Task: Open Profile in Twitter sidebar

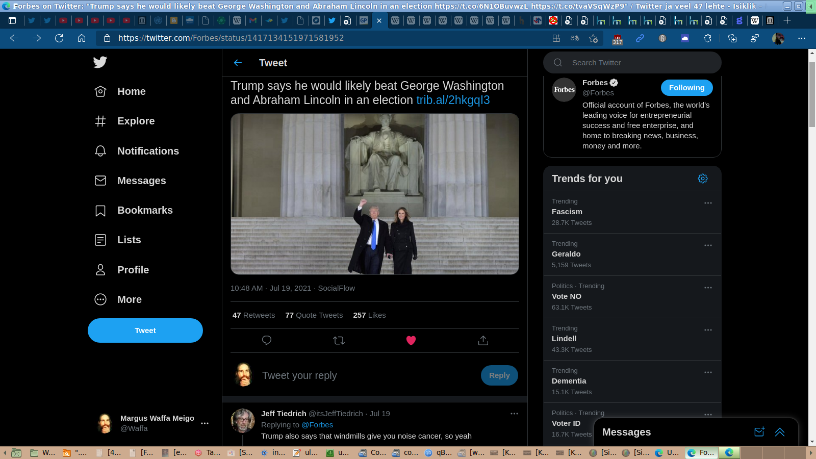Action: pyautogui.click(x=122, y=270)
